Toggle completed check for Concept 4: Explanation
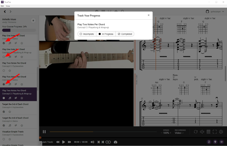 (x=4, y=112)
